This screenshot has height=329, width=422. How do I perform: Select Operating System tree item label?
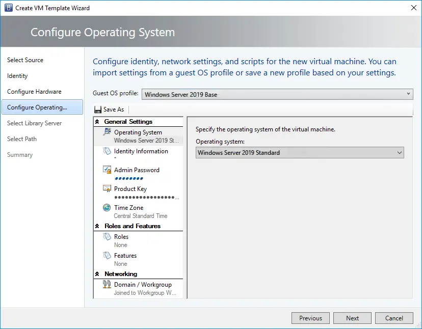point(138,132)
